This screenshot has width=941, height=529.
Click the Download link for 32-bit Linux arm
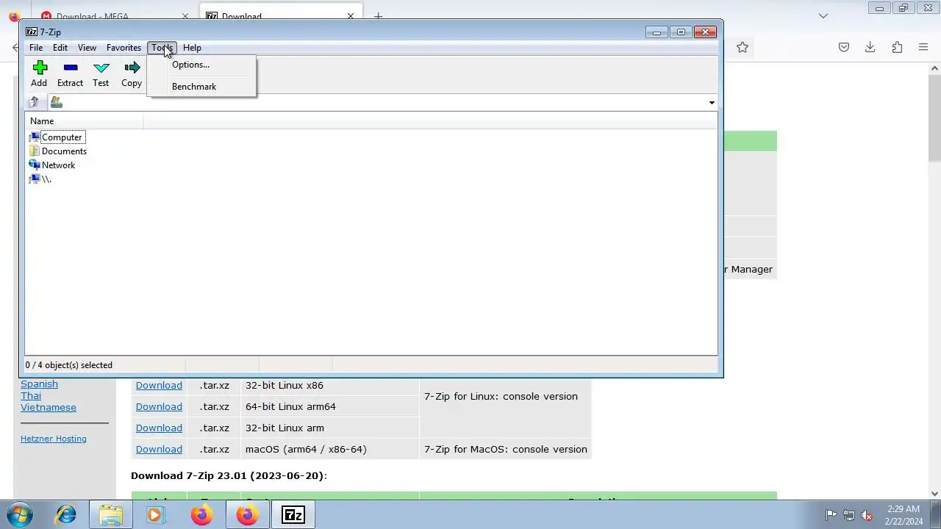pyautogui.click(x=159, y=428)
